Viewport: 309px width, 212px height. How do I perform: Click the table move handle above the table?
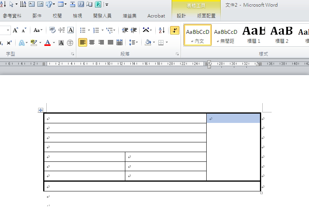coord(40,110)
